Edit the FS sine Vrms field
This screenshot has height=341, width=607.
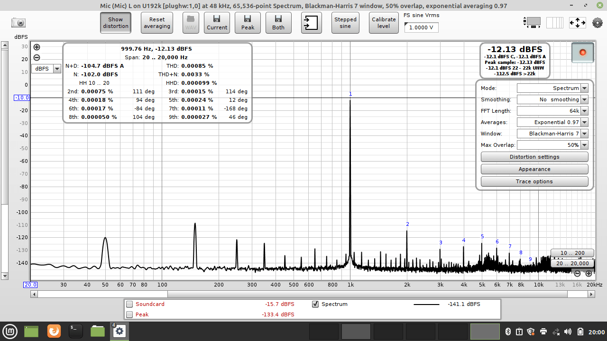click(421, 27)
